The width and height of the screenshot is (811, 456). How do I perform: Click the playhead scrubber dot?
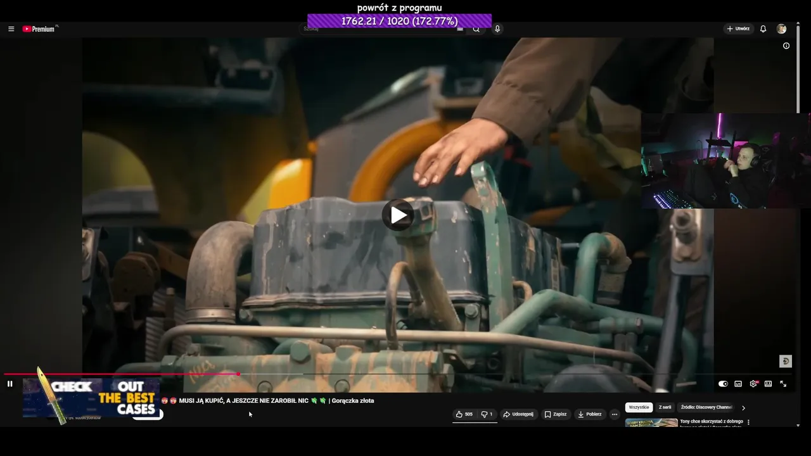tap(238, 374)
